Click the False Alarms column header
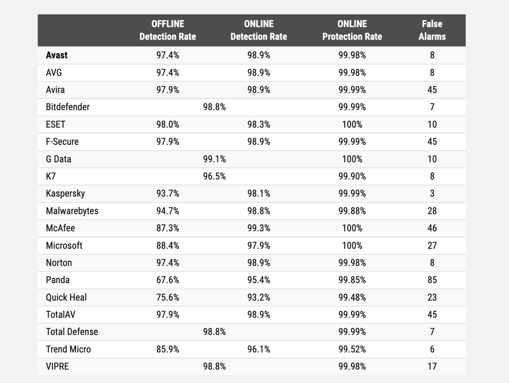 [x=432, y=30]
